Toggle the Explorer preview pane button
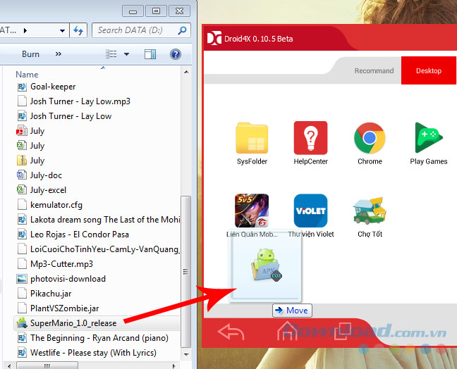 pos(150,54)
